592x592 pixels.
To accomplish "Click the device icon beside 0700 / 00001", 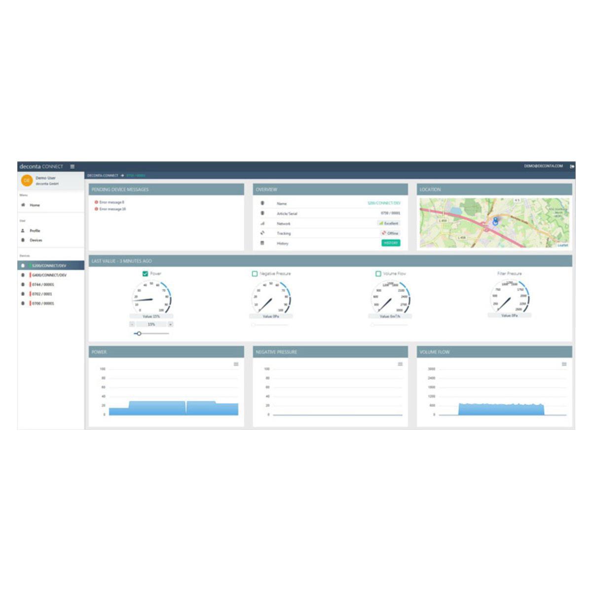I will point(23,303).
